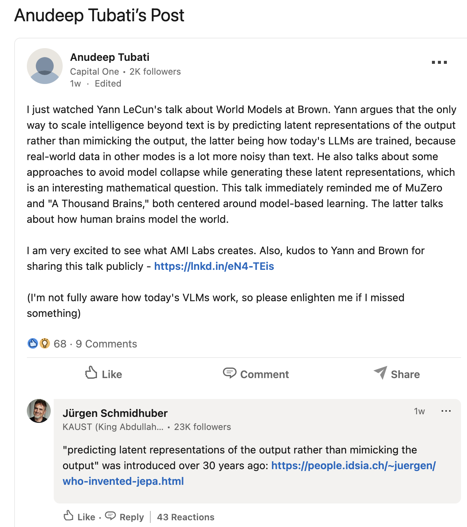The width and height of the screenshot is (467, 527).
Task: Click the Jürgen Schmidhuber commenter name
Action: tap(115, 413)
